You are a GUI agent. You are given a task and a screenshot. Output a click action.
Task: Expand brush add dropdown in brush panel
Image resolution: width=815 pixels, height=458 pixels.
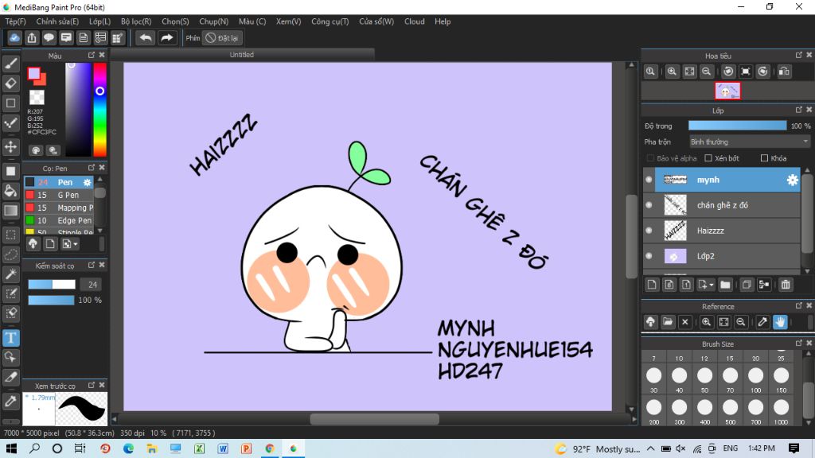tap(76, 244)
